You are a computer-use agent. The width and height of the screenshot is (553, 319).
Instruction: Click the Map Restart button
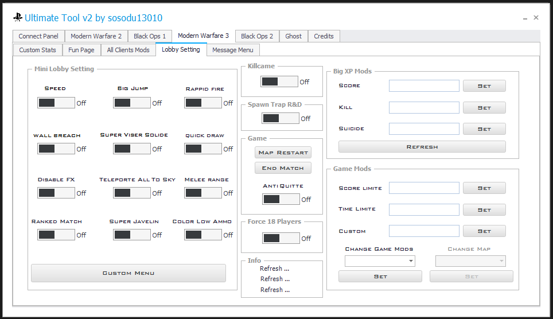point(283,153)
